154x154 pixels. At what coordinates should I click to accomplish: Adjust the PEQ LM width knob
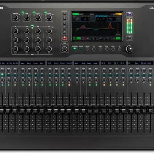27,31
